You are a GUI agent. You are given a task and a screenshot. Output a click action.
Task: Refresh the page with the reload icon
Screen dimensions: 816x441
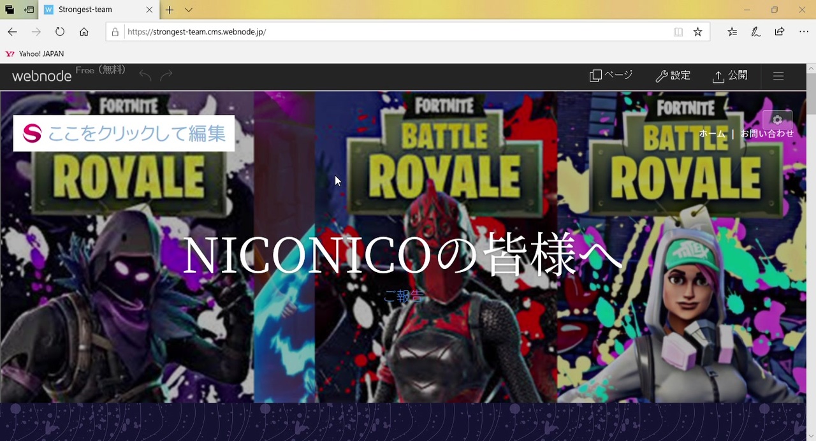tap(60, 32)
